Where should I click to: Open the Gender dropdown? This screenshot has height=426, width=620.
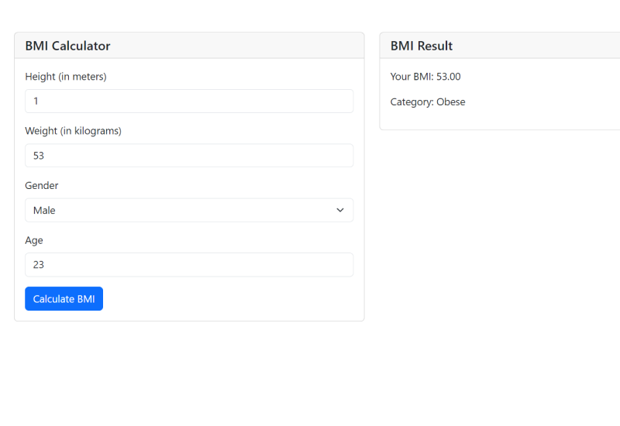[x=189, y=211]
